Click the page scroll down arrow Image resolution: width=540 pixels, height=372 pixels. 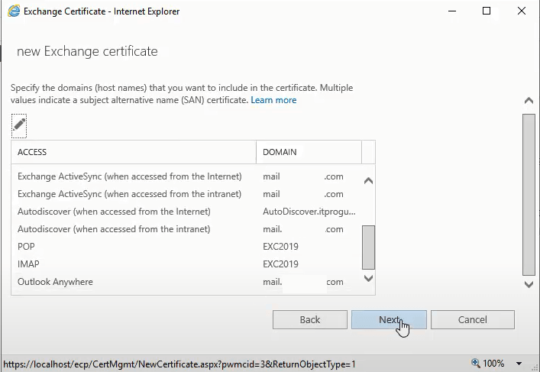[x=529, y=284]
